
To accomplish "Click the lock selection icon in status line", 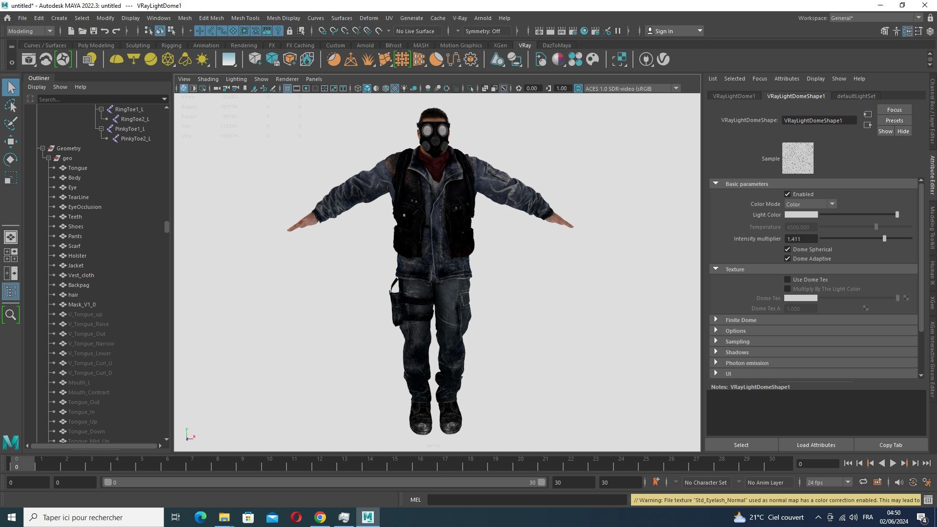I will 289,31.
